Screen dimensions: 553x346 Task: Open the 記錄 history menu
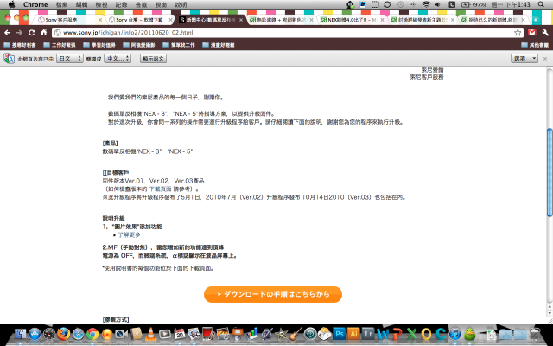121,4
